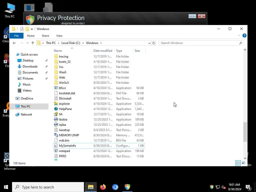Select the bfsvc application icon

56,88
